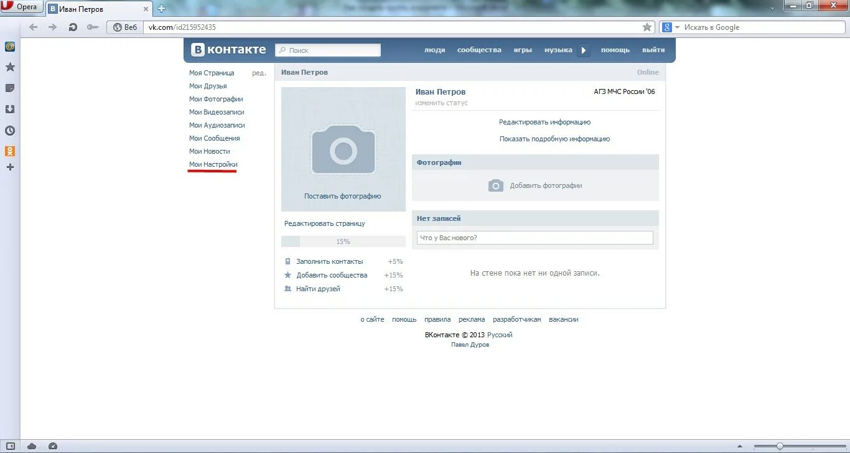Click изменить статус
Screen dimensions: 850x453
click(442, 103)
